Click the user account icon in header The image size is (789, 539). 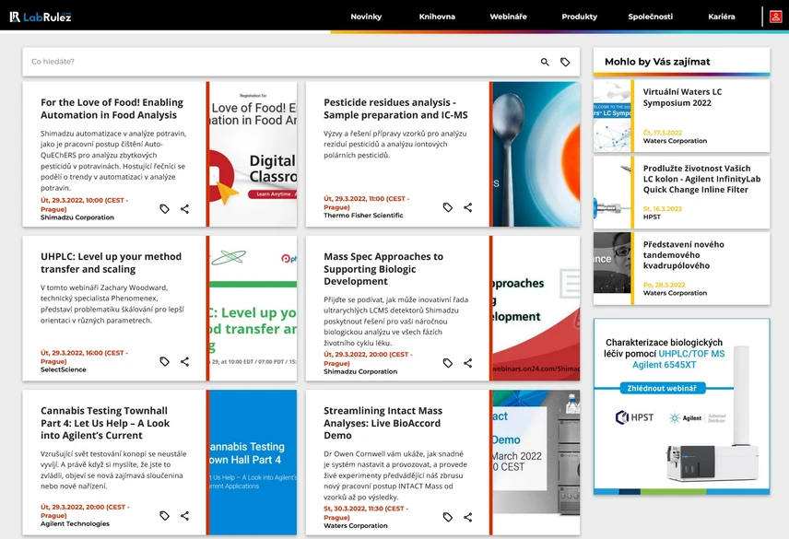[775, 17]
